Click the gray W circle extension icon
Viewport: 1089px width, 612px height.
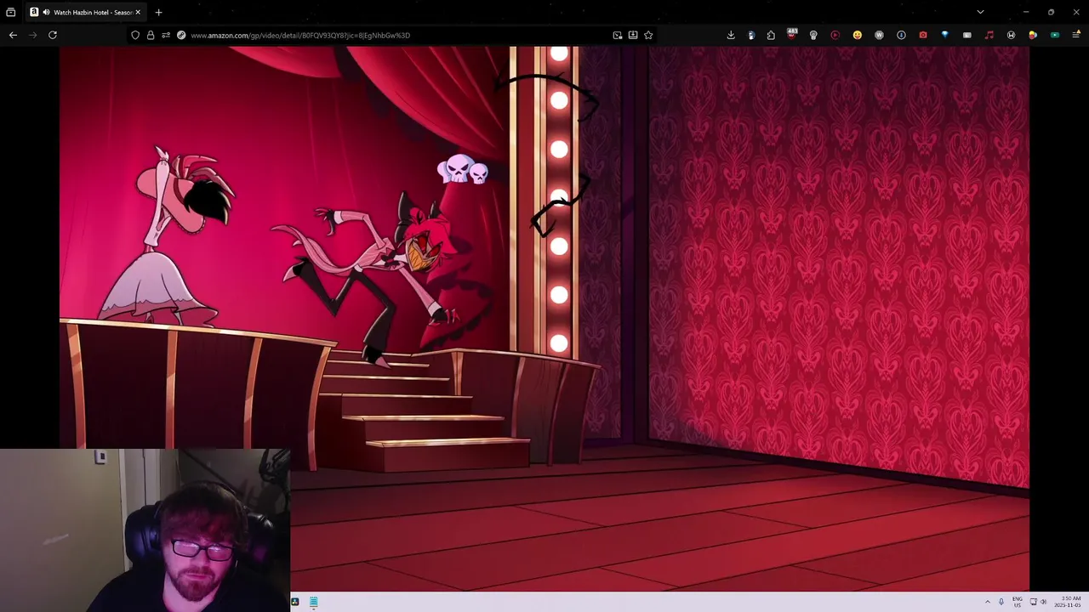(x=879, y=35)
